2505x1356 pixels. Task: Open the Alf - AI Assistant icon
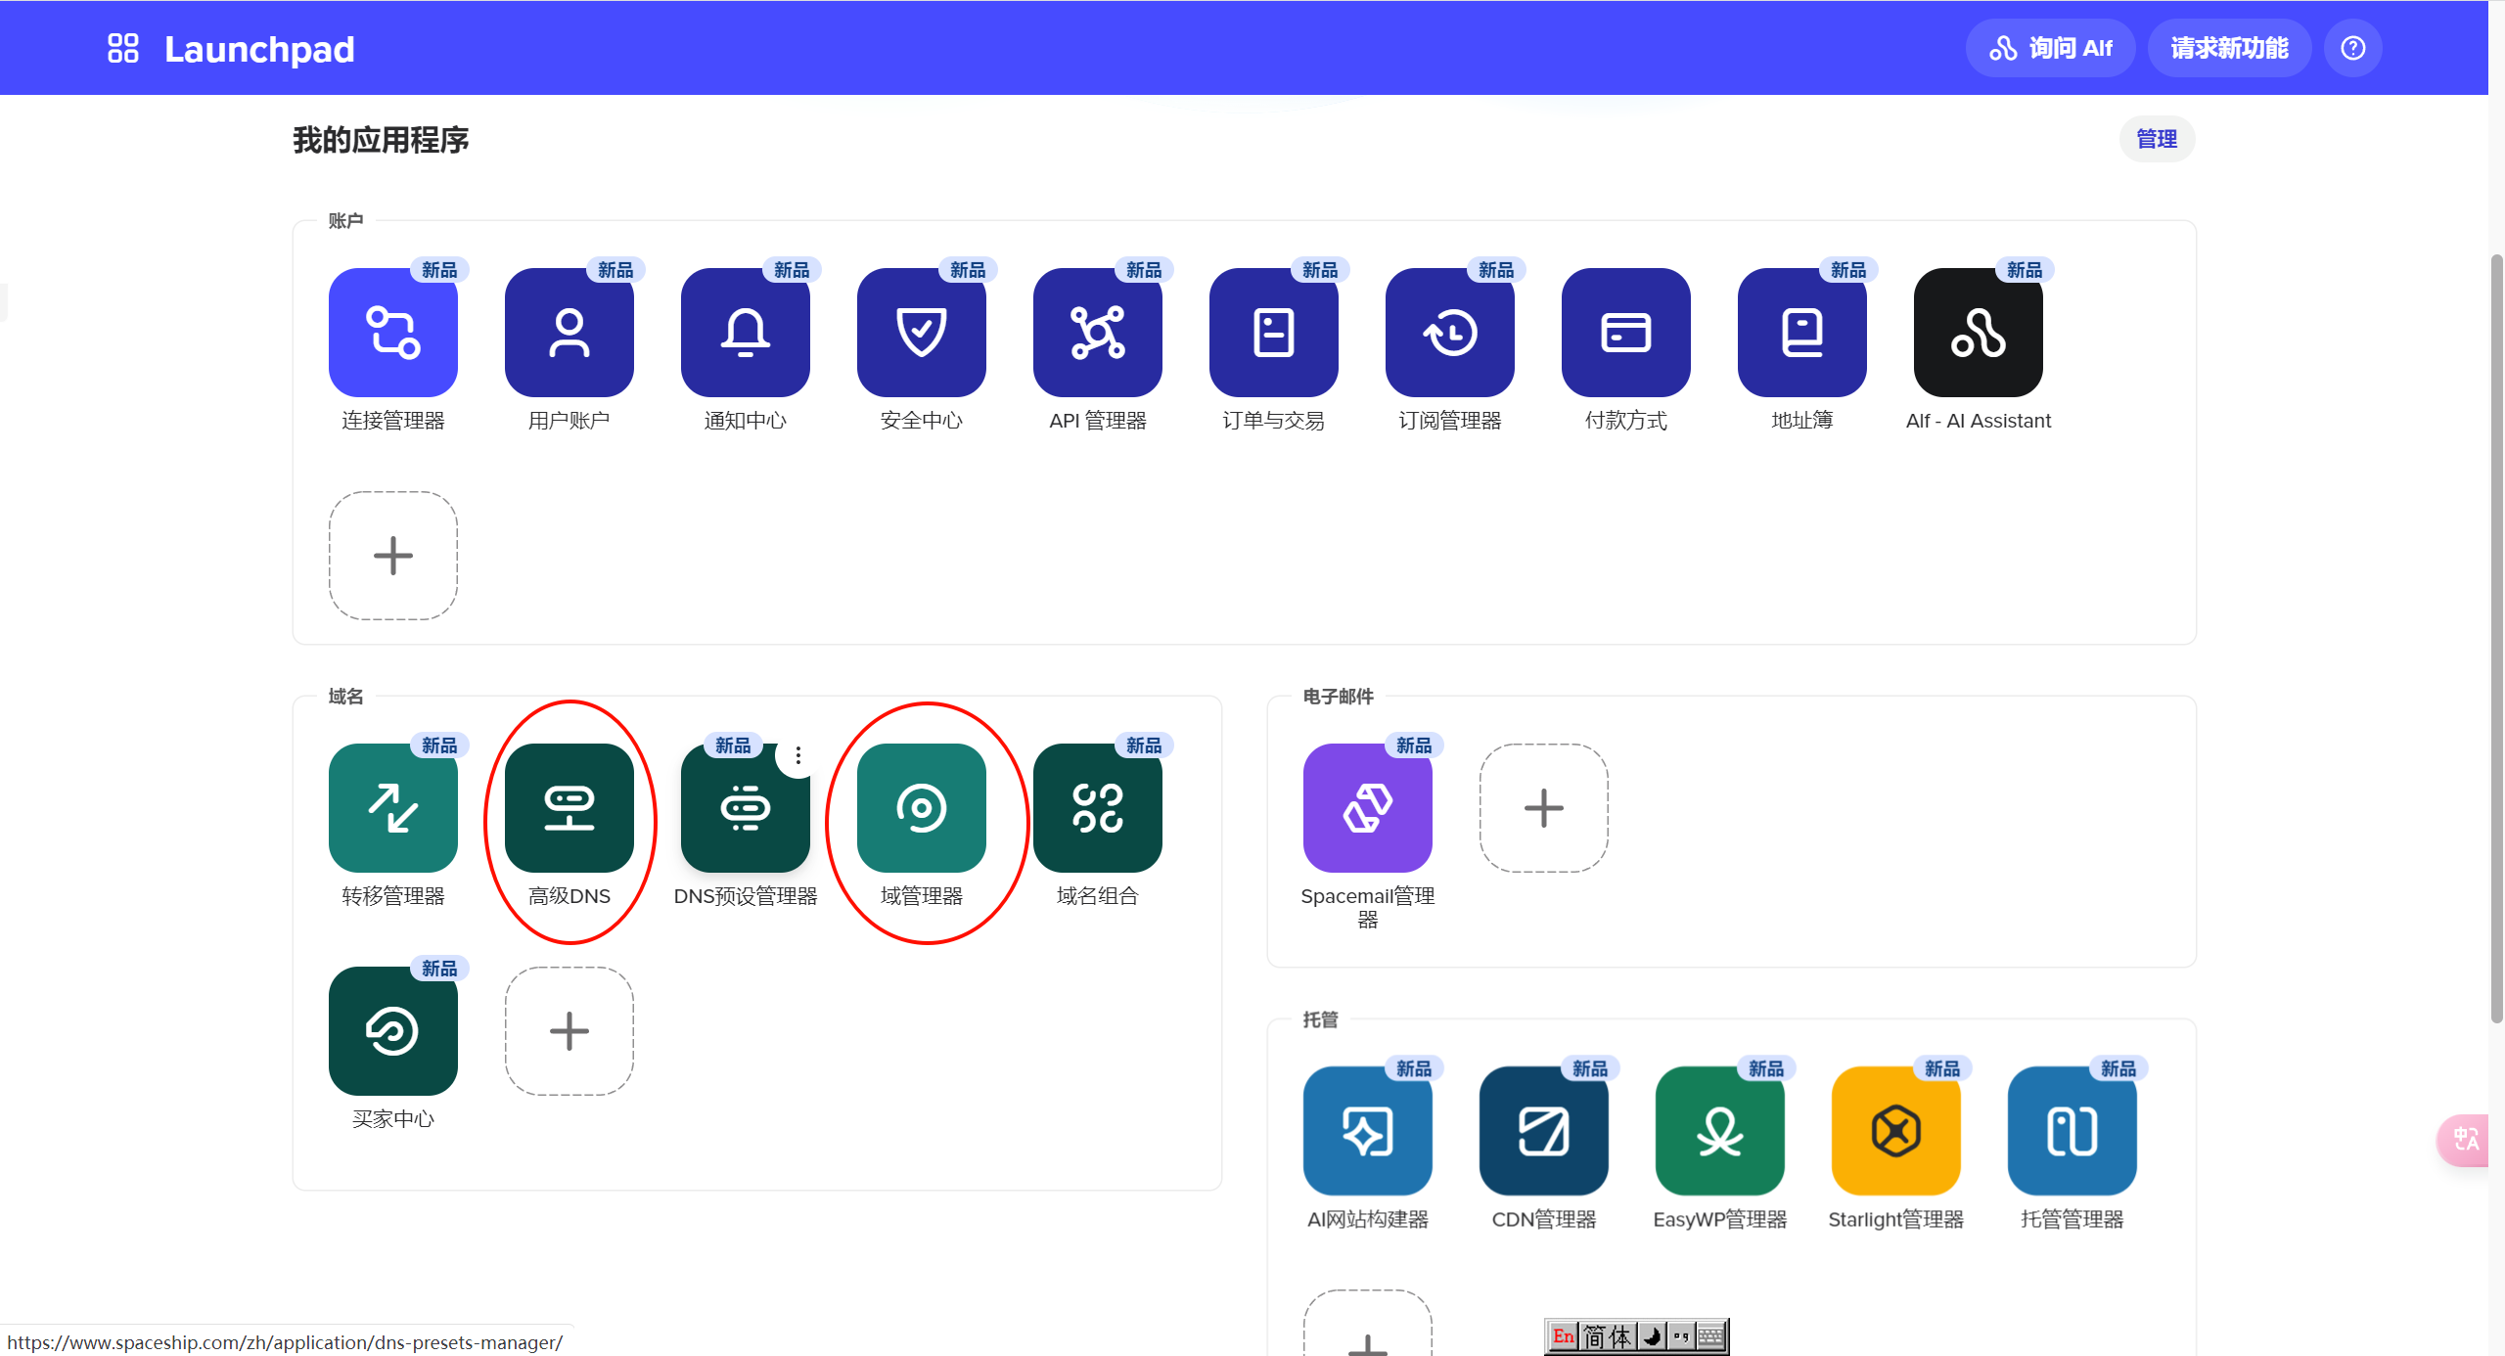pos(1978,333)
